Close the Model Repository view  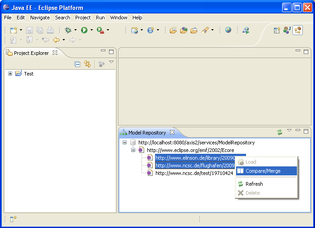(x=172, y=132)
